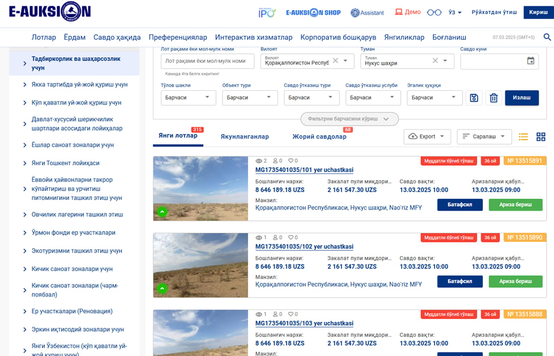Screen dimensions: 554x356
Task: Click green arrow badge on first lot image
Action: pos(162,212)
